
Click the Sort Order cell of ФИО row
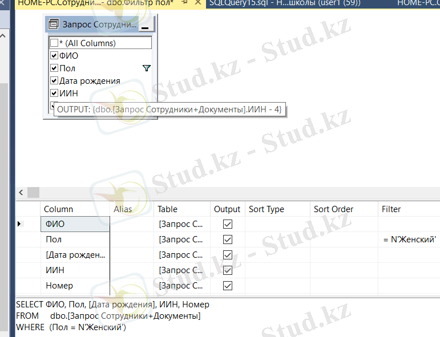(344, 224)
